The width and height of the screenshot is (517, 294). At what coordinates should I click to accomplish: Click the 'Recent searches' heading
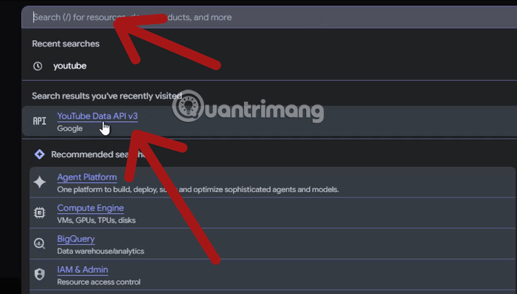[65, 44]
